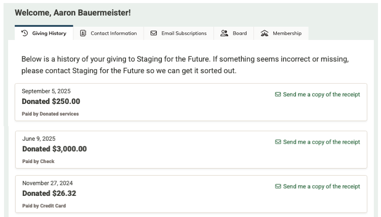
Task: Click envelope icon for June 9, 2025 receipt
Action: point(278,142)
